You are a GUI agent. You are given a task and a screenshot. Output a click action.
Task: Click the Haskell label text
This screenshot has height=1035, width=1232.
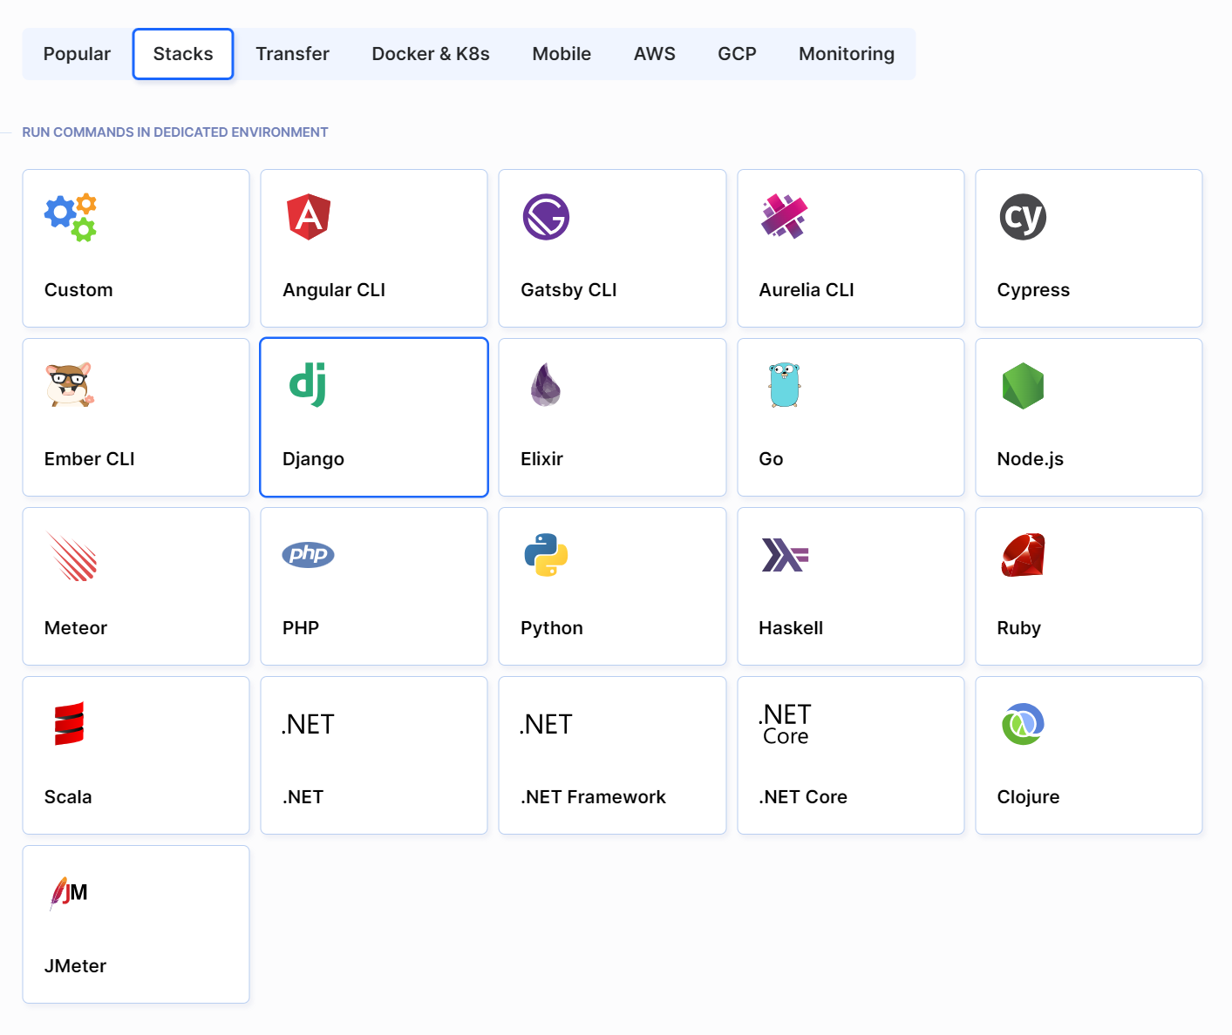[791, 628]
